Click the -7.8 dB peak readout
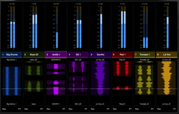The width and height of the screenshot is (179, 114). 34,4
